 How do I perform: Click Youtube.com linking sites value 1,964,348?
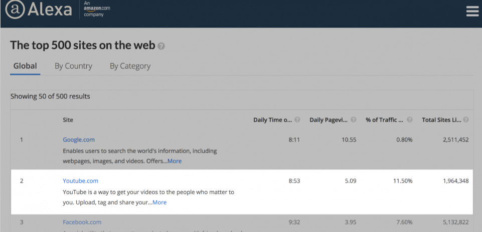(x=456, y=181)
